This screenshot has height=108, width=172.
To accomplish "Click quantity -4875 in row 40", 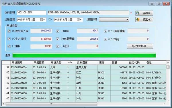I will coord(119,73).
